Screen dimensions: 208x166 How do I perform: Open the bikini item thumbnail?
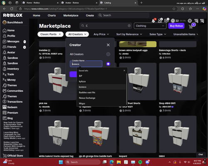(178, 134)
